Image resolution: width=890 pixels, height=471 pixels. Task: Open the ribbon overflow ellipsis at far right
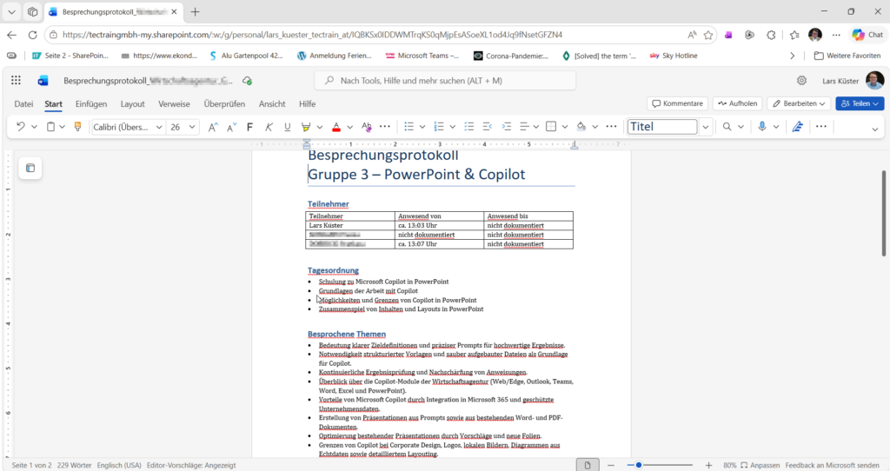[820, 127]
